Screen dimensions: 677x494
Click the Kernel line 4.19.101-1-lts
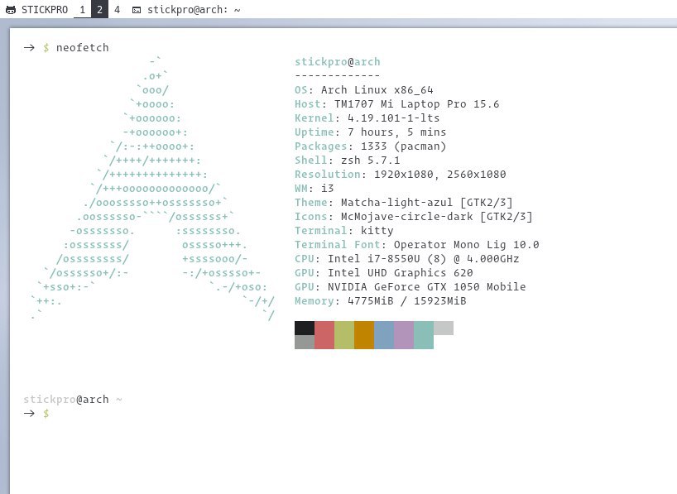pos(367,118)
